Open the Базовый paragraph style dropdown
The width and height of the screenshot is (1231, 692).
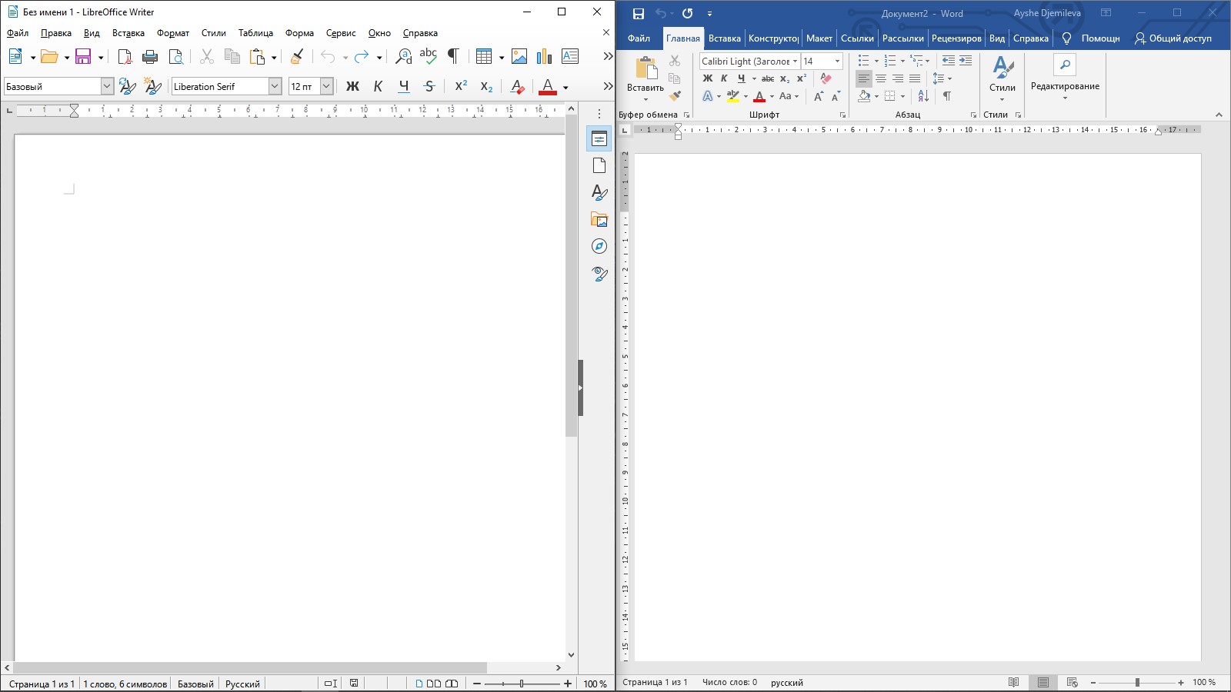tap(107, 87)
